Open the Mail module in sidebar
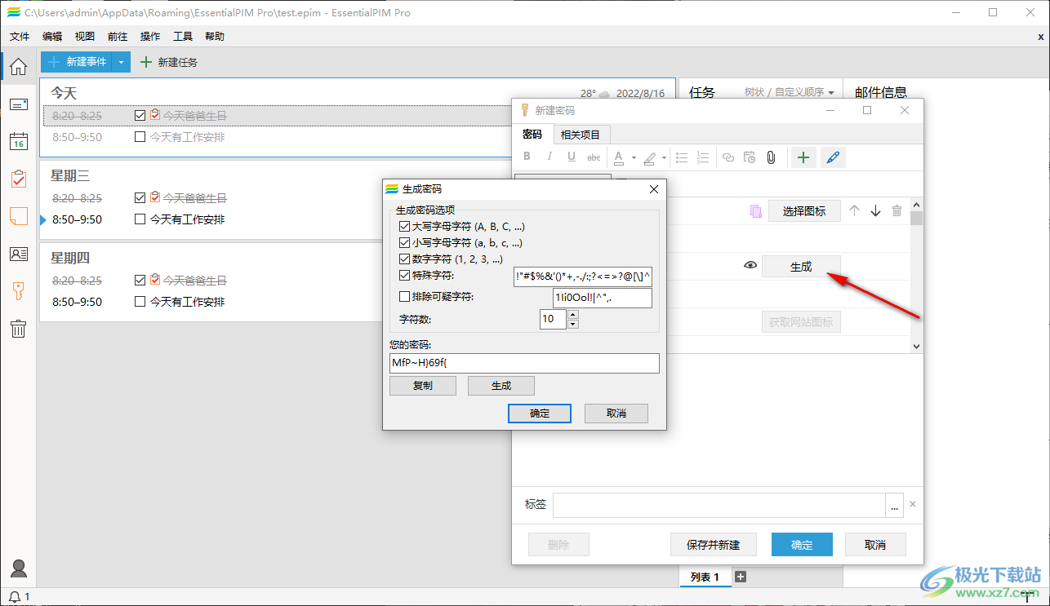1050x606 pixels. coord(18,104)
